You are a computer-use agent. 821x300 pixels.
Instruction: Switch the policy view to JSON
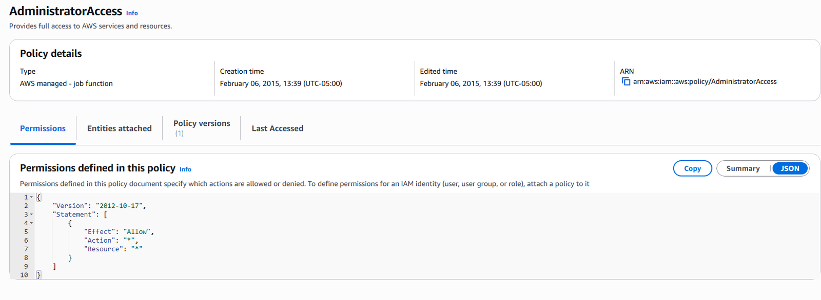pos(790,168)
